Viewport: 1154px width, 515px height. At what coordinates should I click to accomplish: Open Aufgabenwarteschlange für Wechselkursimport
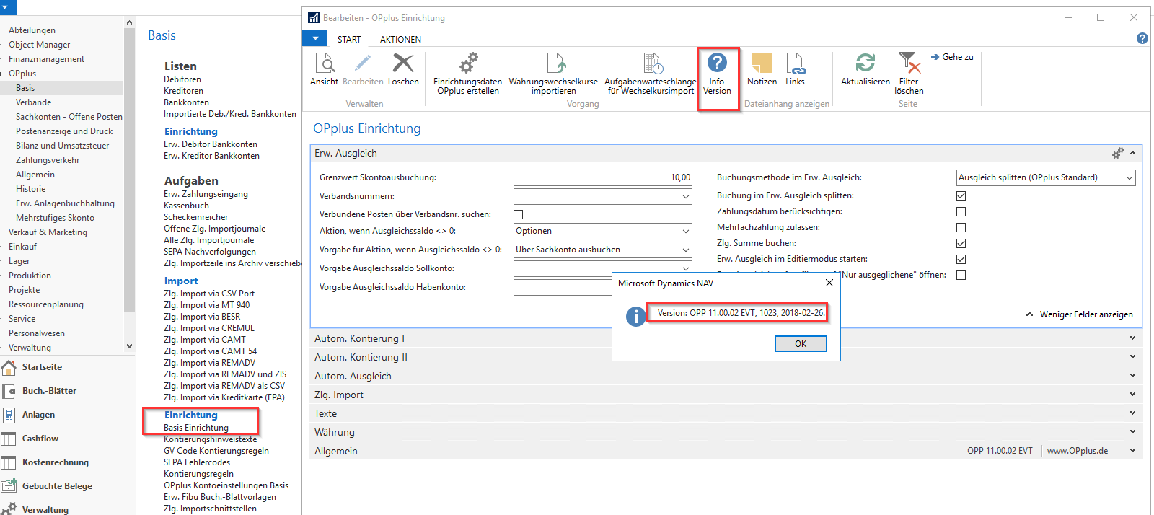pos(651,63)
